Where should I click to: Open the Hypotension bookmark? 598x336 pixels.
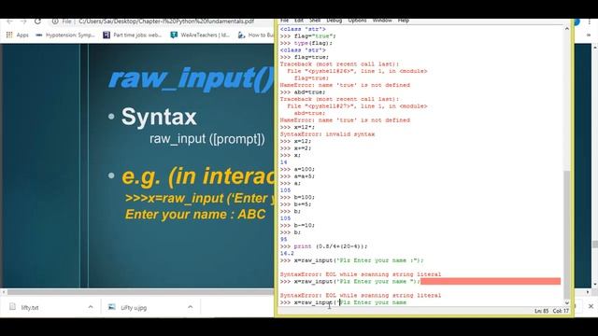[65, 35]
